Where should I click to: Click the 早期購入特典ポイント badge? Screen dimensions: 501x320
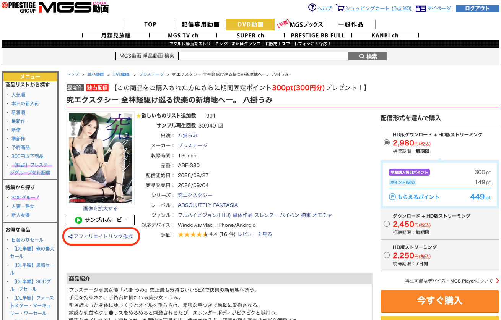409,172
